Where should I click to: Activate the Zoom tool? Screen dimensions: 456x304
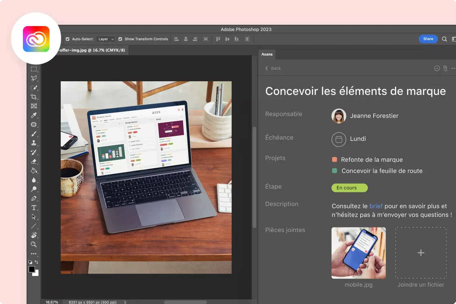(x=34, y=244)
